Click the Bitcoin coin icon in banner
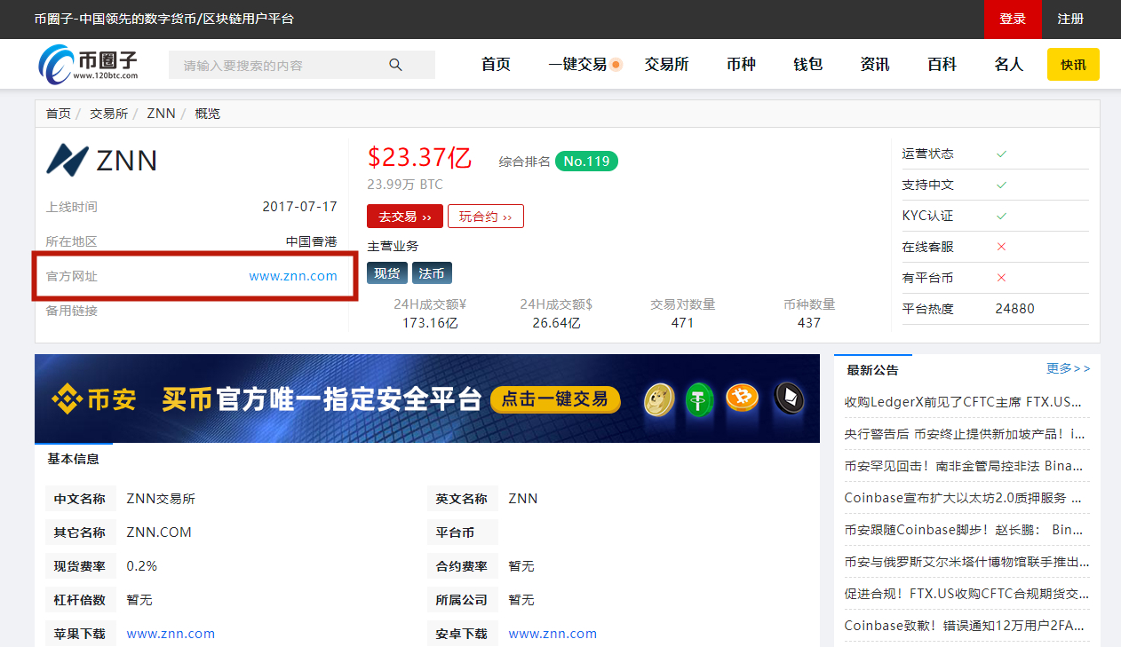This screenshot has width=1121, height=647. pos(743,398)
